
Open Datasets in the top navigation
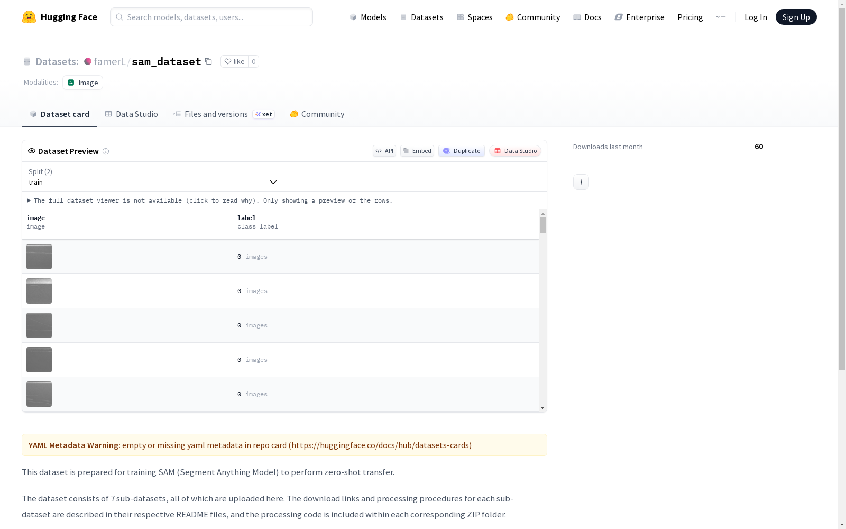tap(421, 17)
